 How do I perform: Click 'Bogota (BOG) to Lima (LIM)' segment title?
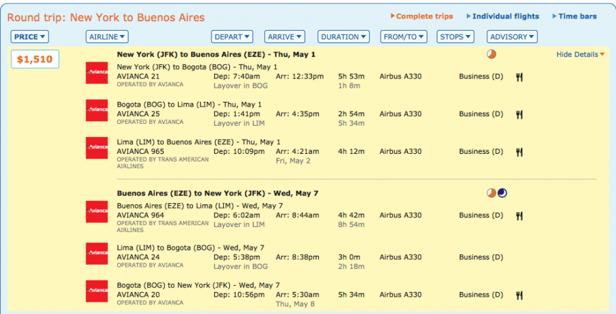[x=189, y=105]
